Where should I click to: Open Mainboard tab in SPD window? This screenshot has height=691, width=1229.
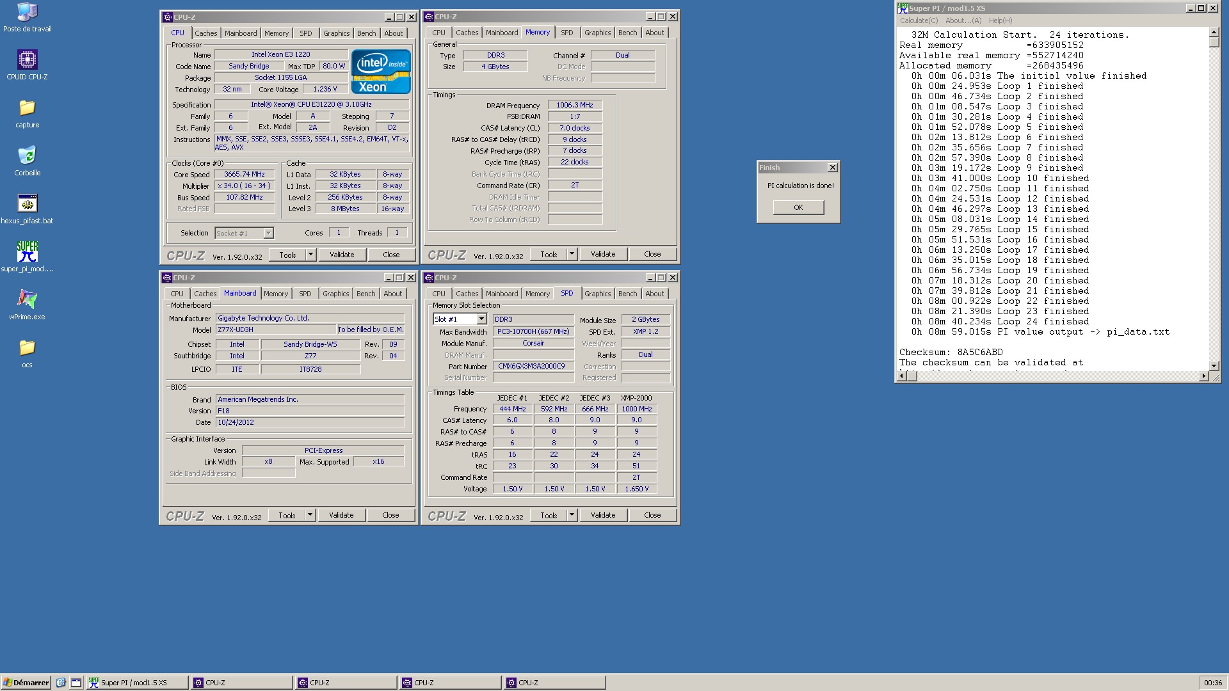point(502,294)
